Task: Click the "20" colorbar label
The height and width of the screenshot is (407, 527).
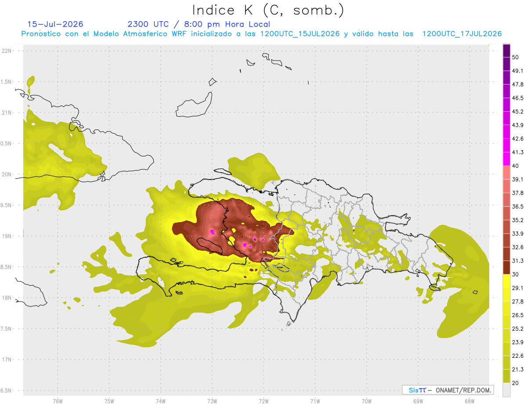Action: 516,383
